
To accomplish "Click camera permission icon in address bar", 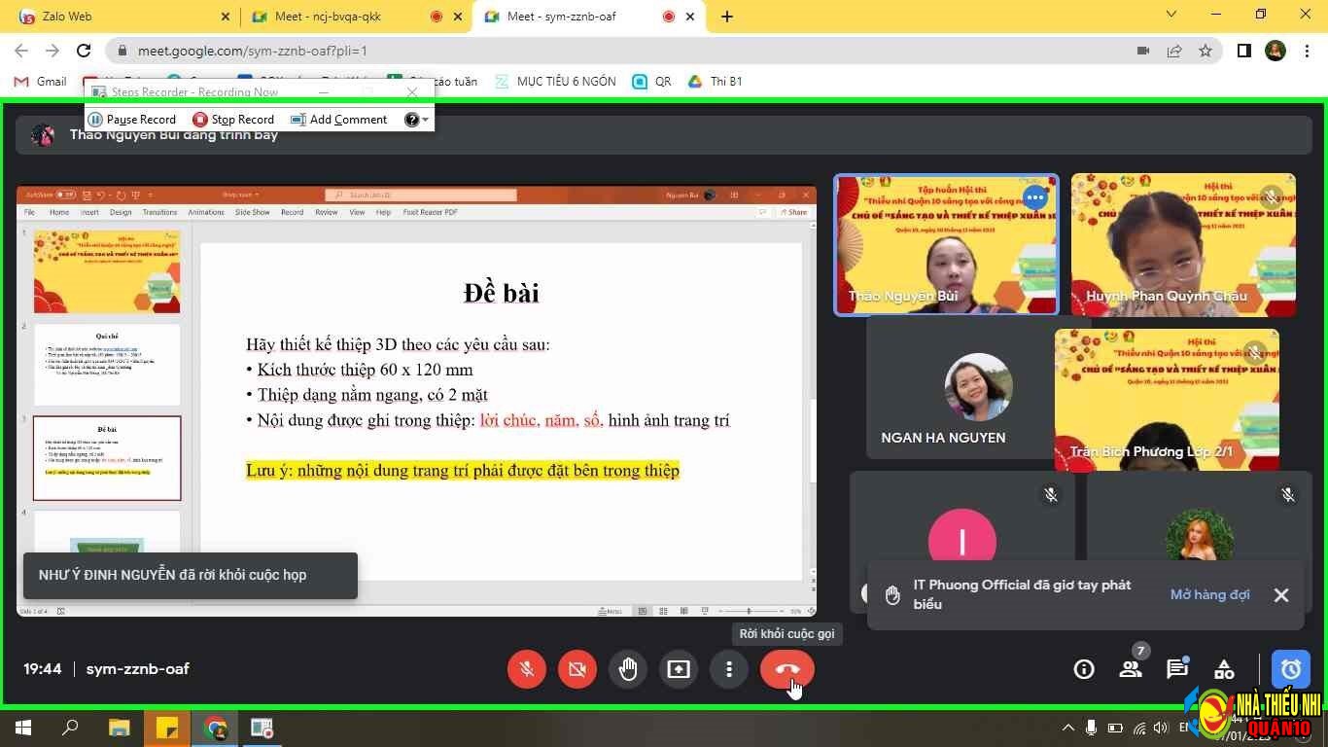I will [1143, 51].
